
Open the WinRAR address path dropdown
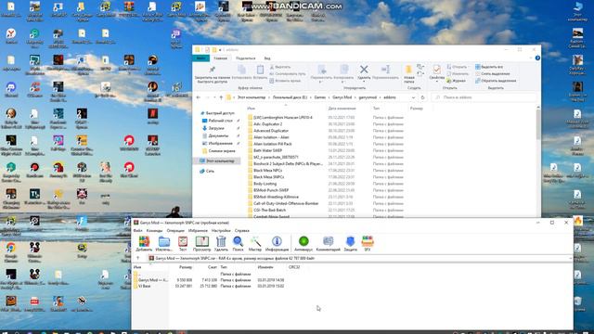pyautogui.click(x=570, y=258)
